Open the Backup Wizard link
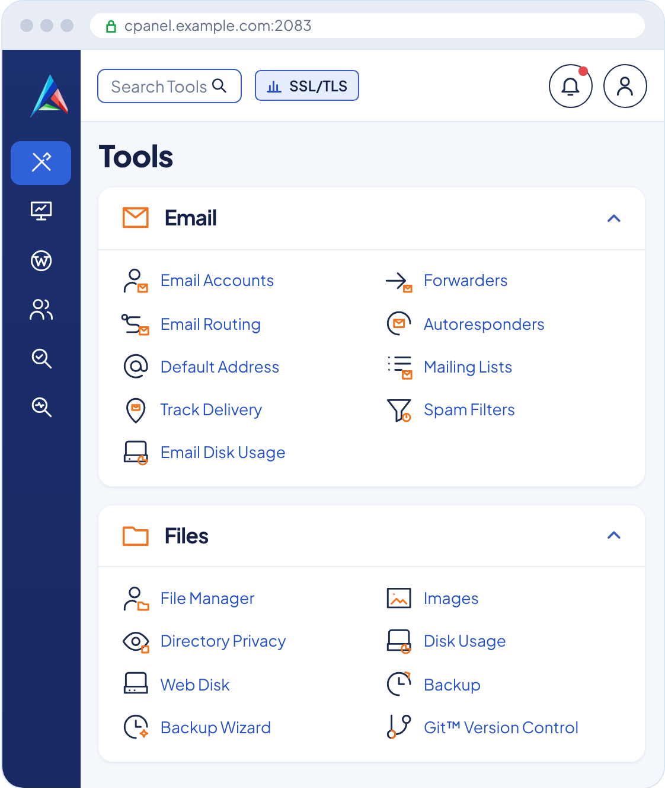This screenshot has height=789, width=665. pos(216,727)
